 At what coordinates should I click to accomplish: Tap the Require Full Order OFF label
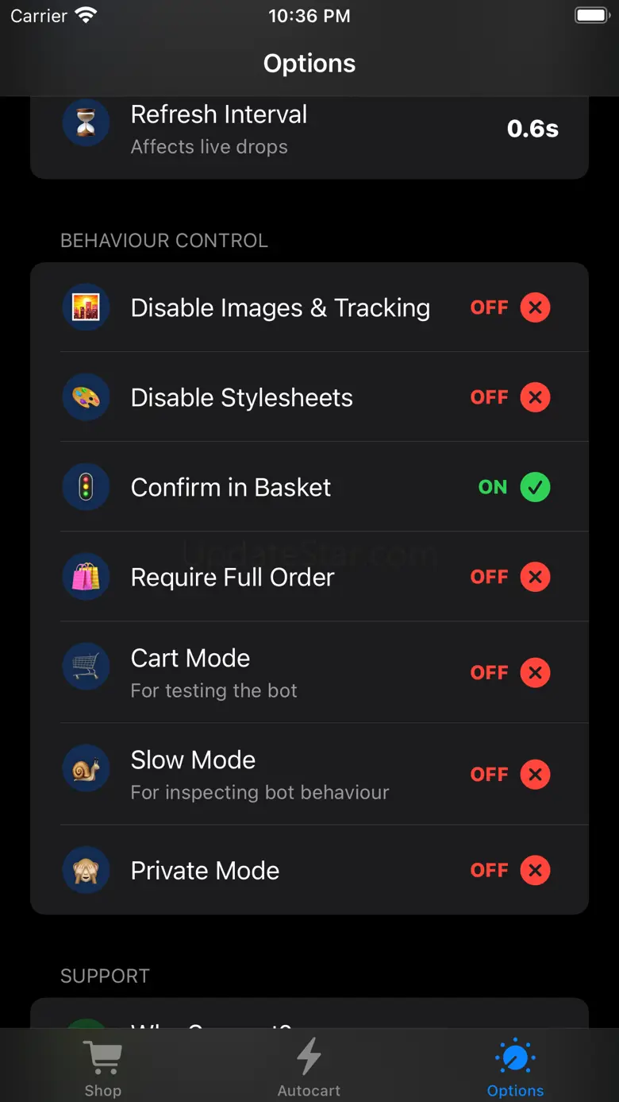click(x=489, y=577)
